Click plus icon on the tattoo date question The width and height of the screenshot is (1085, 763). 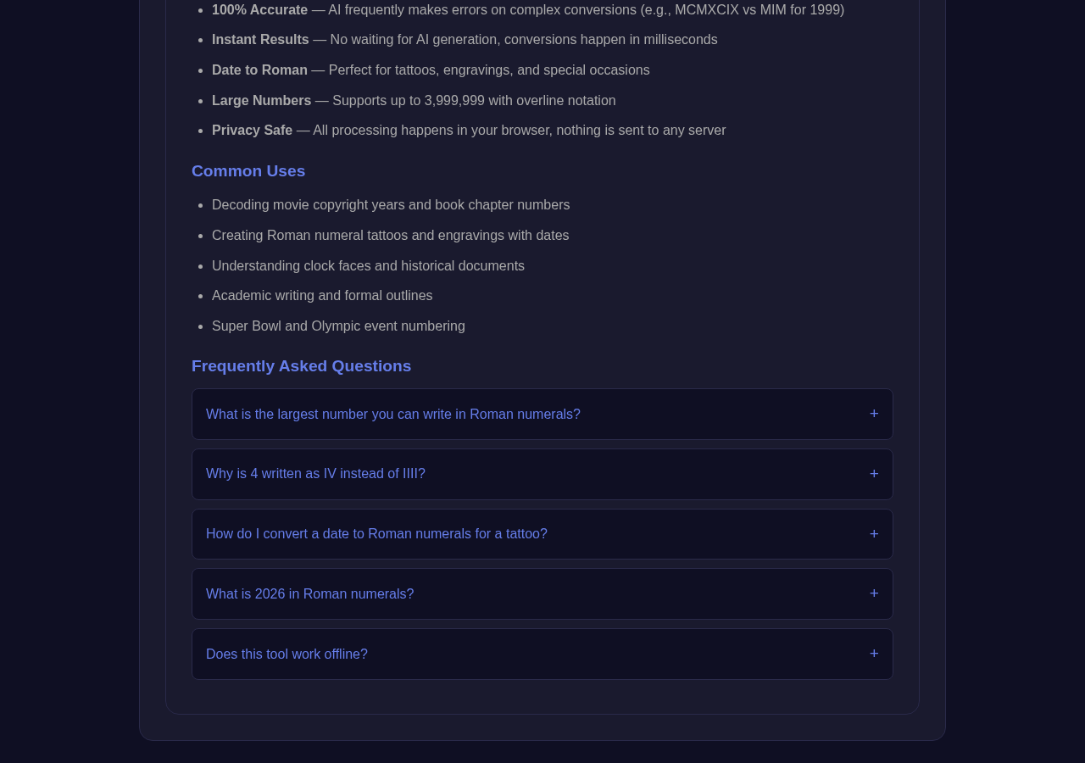coord(874,534)
